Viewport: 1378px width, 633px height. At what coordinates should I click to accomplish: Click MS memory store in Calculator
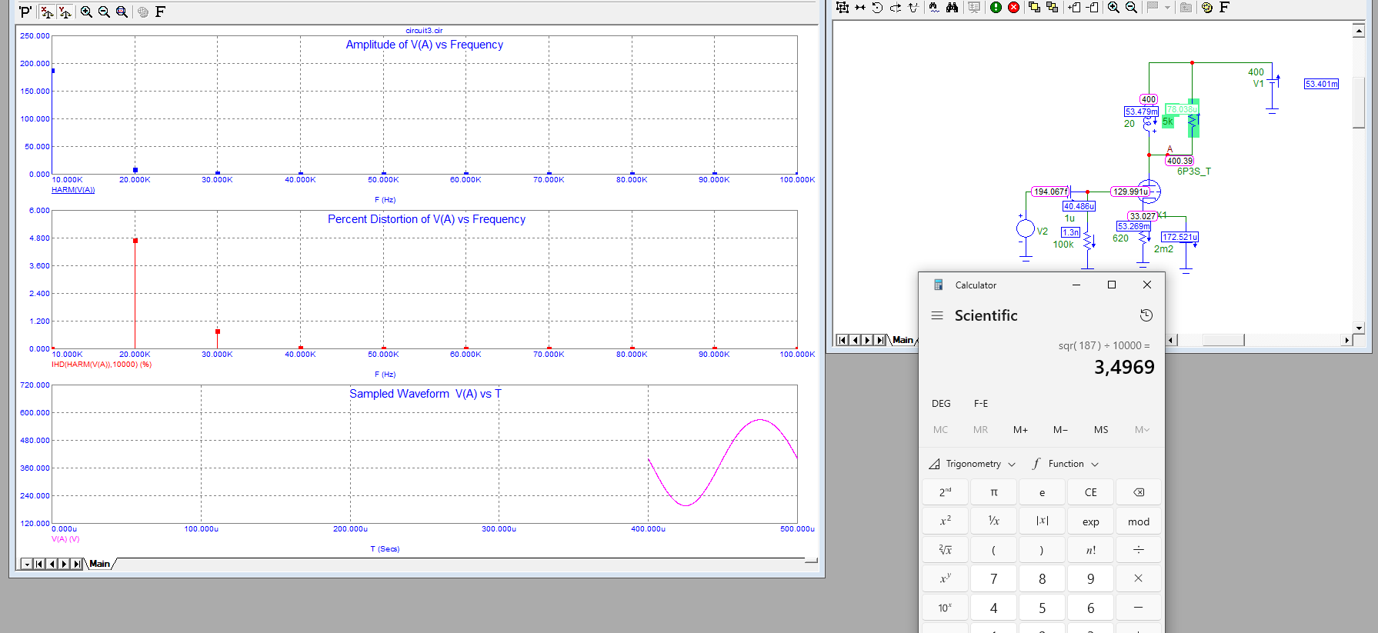(1101, 430)
